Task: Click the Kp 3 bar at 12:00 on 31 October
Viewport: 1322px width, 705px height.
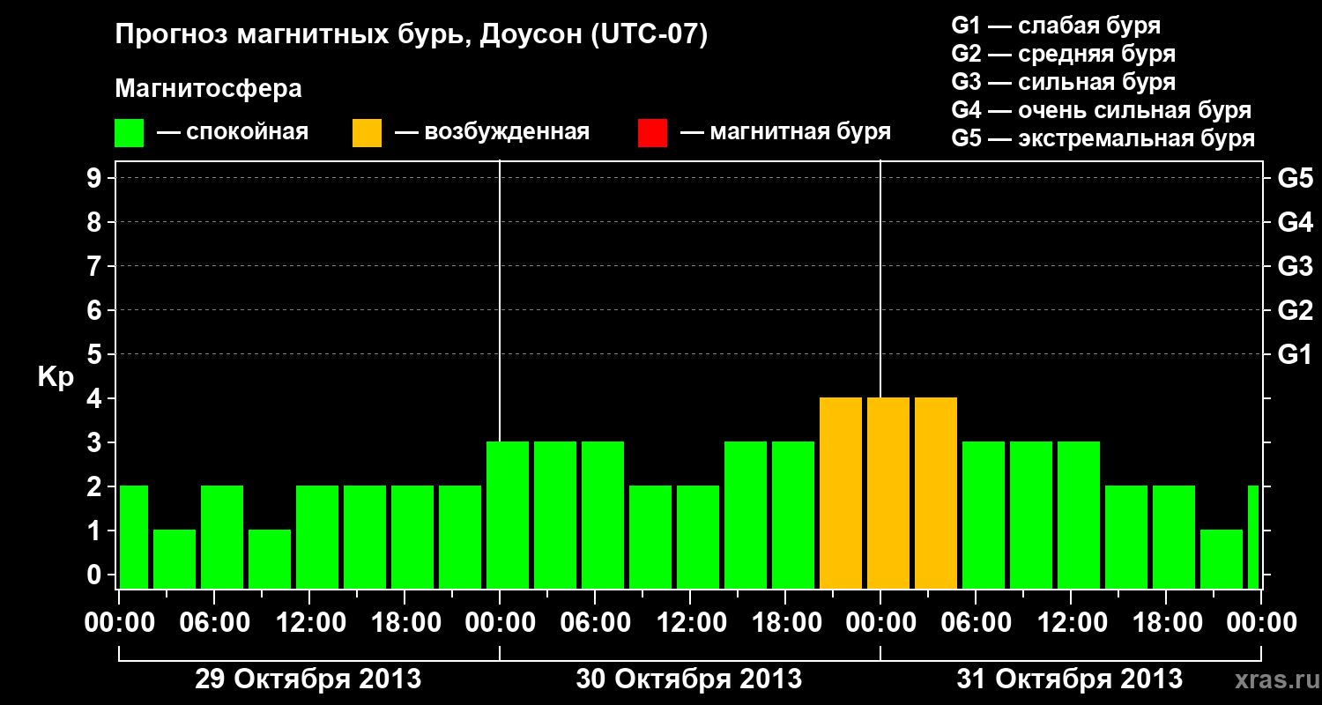Action: (1079, 515)
